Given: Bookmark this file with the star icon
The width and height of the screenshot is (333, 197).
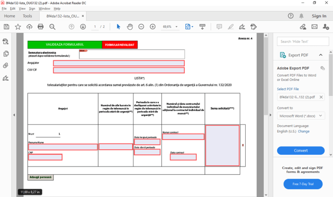Looking at the screenshot, I should (18, 27).
